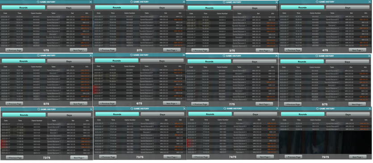
Task: Open the Days tab in the 6/75 panel
Action: (162, 61)
